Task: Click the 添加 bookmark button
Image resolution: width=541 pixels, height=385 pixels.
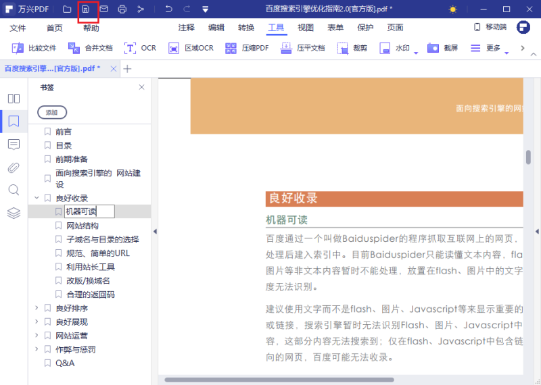Action: pyautogui.click(x=52, y=112)
